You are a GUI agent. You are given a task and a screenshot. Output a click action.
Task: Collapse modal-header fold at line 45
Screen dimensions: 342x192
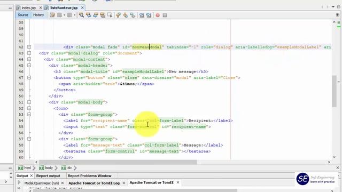point(29,65)
